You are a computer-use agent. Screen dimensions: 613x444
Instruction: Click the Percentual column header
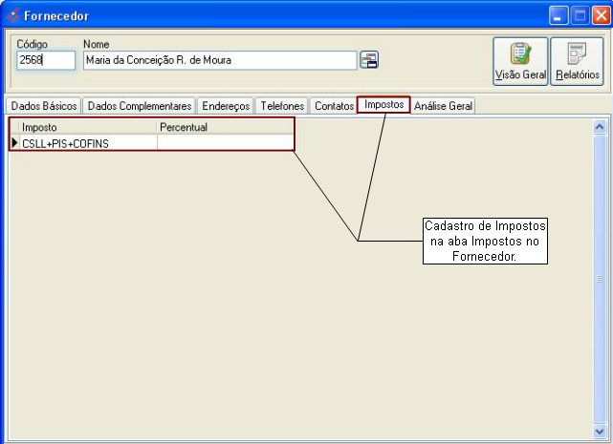click(x=224, y=127)
